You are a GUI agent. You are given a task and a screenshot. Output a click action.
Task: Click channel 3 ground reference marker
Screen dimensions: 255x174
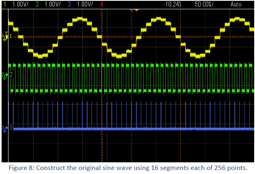pos(5,128)
